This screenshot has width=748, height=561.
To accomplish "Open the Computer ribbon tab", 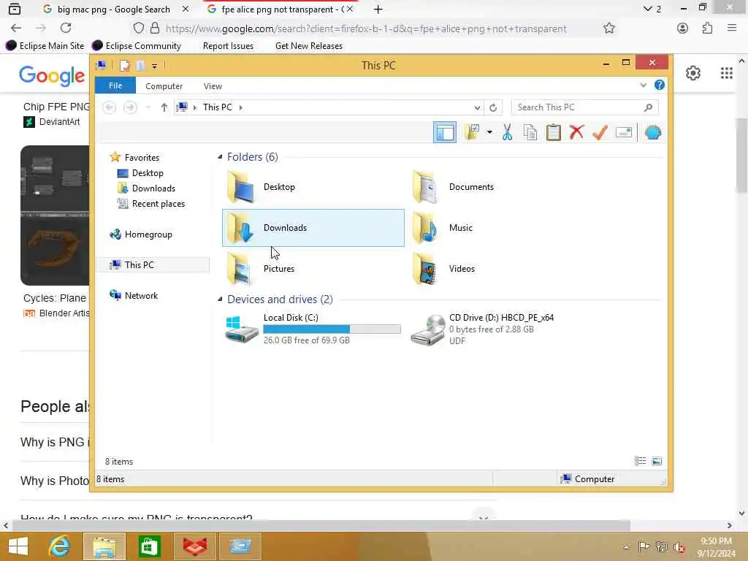I will pos(164,86).
